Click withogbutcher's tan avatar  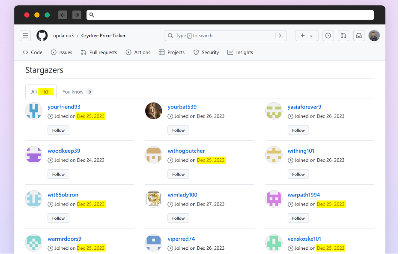click(x=154, y=155)
